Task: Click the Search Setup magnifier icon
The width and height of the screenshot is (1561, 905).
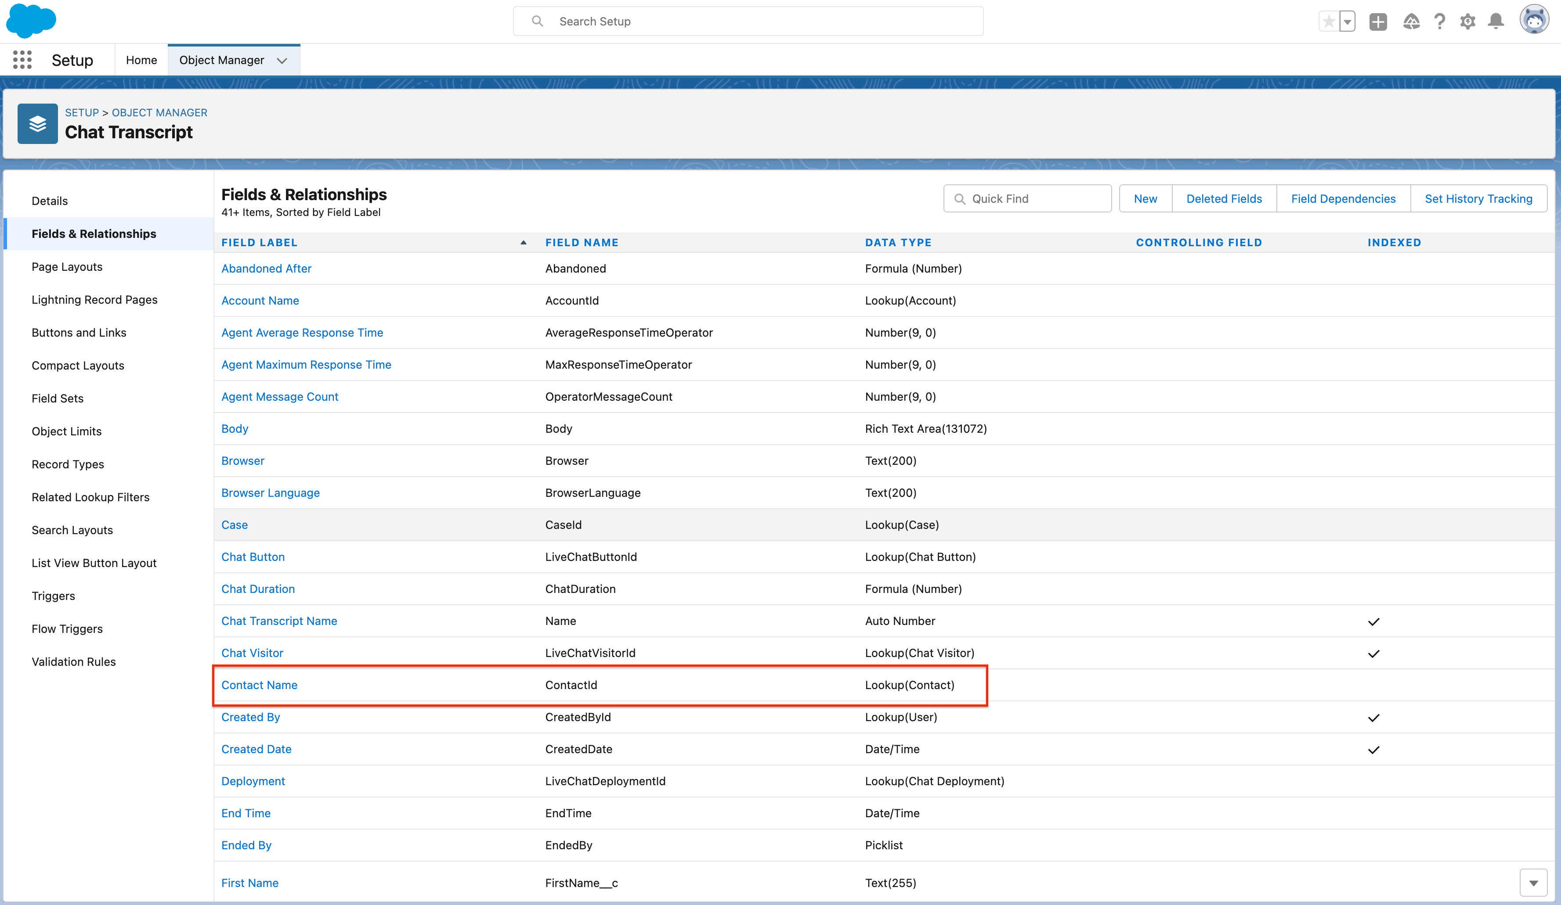Action: [537, 22]
